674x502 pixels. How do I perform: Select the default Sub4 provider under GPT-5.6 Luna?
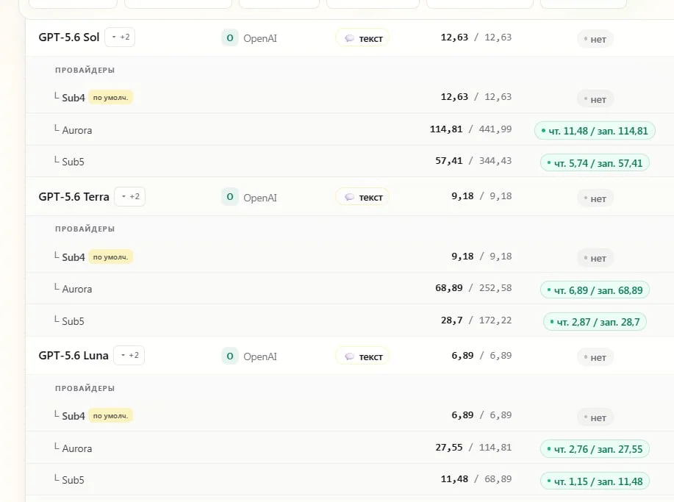pos(74,416)
